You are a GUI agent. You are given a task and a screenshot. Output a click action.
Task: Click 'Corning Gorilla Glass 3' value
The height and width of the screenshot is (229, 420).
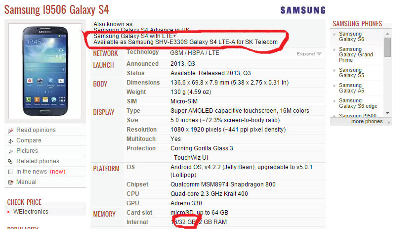coord(202,148)
